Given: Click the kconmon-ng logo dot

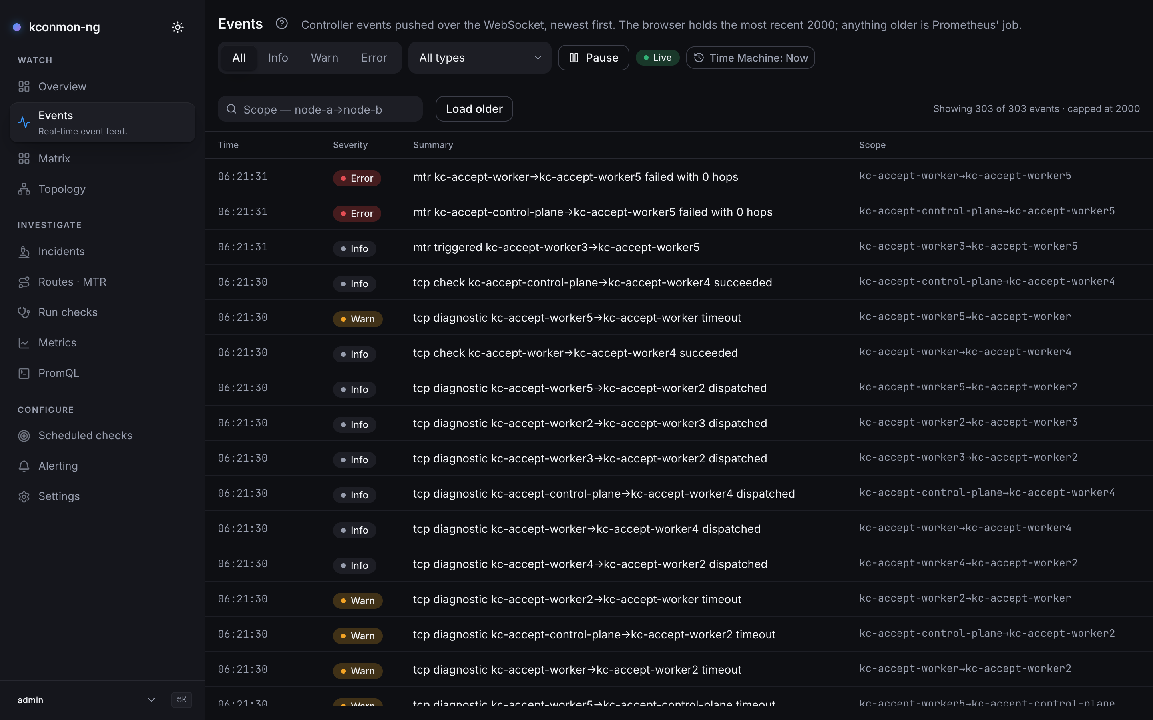Looking at the screenshot, I should coord(17,27).
